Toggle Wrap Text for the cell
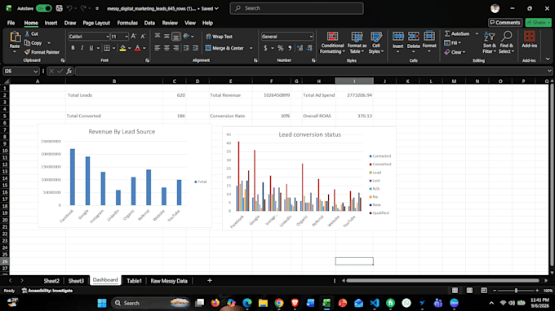The width and height of the screenshot is (555, 311). click(220, 37)
